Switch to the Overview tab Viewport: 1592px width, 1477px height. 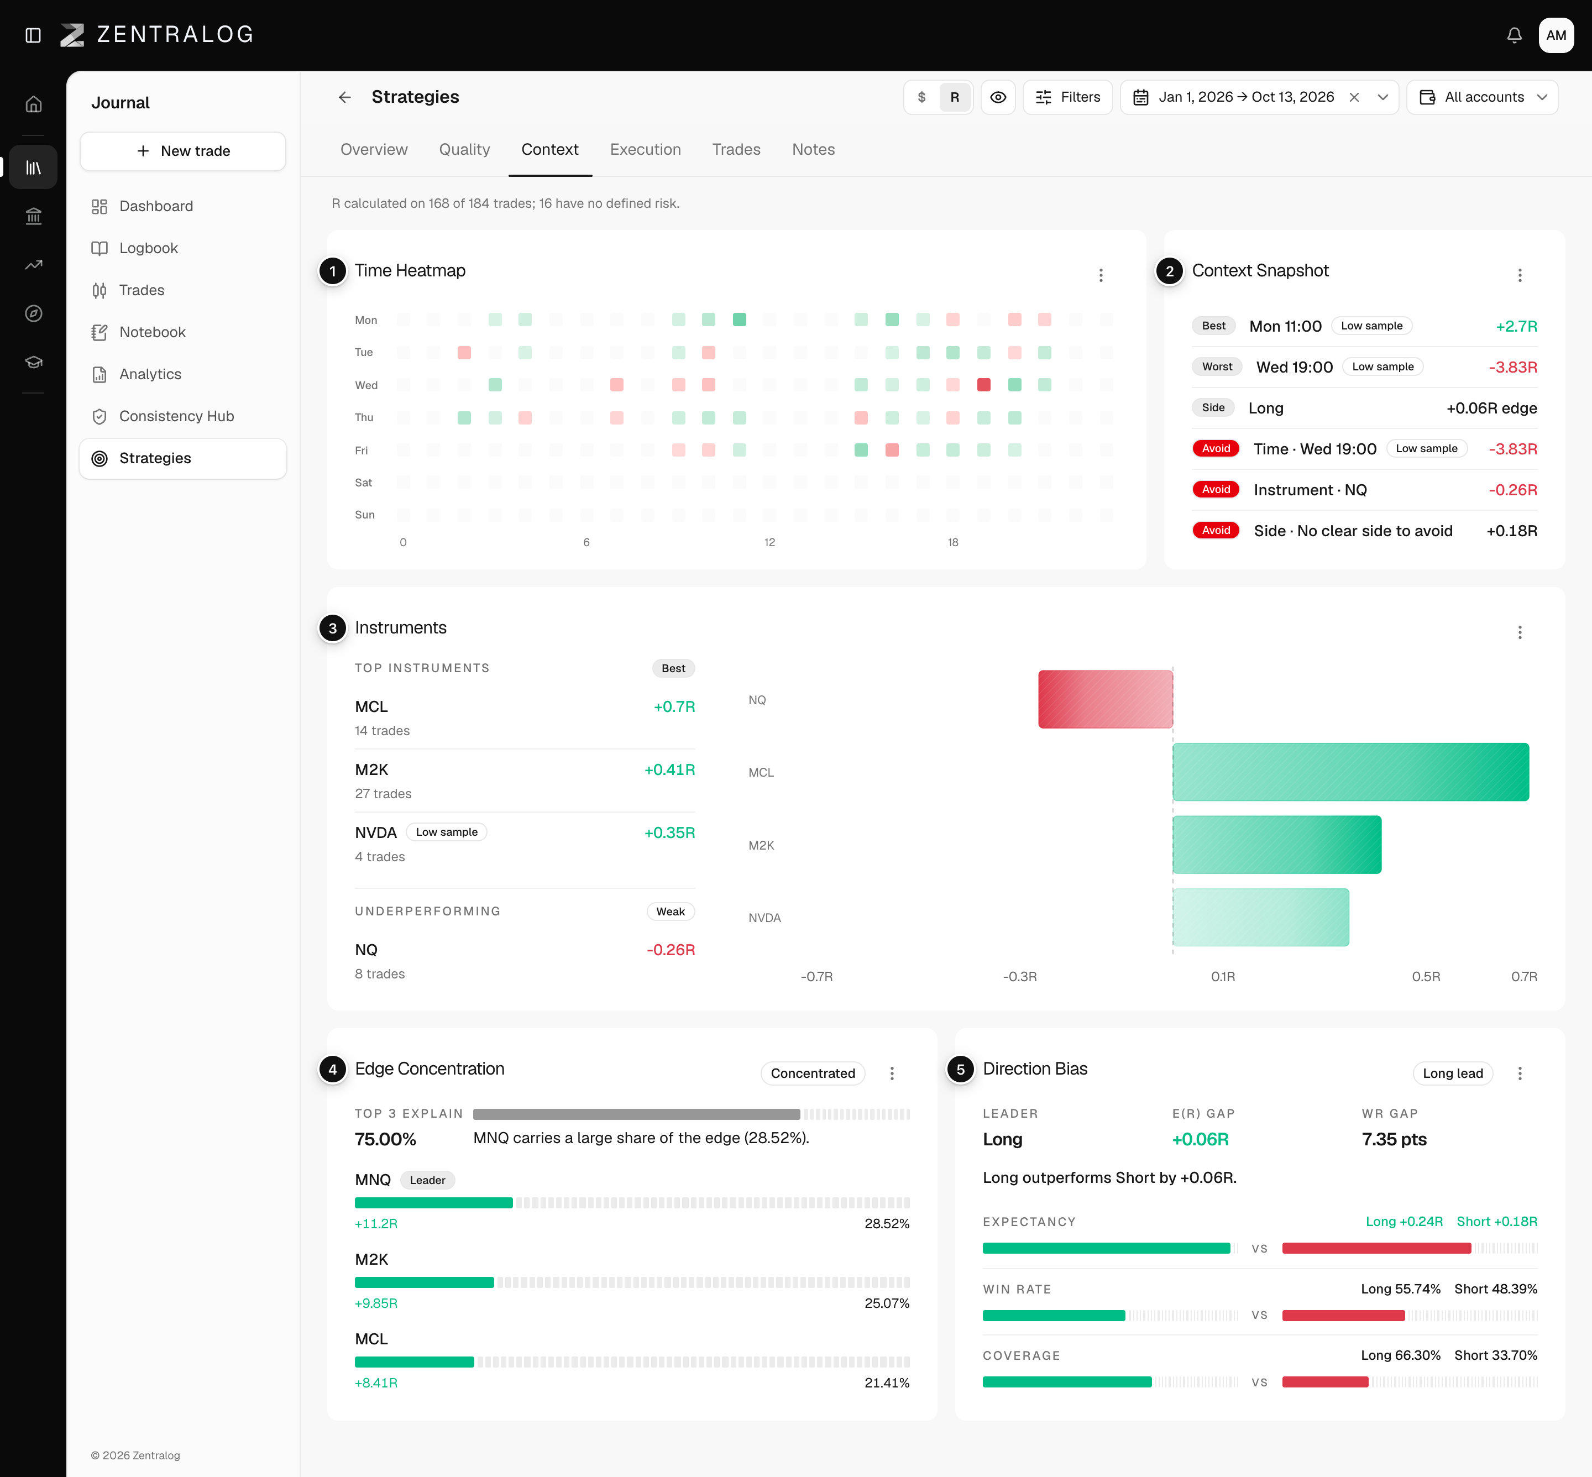click(x=373, y=149)
